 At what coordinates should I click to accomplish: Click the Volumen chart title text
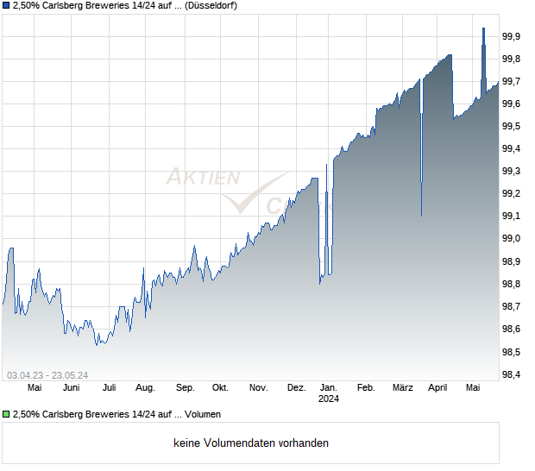[116, 414]
